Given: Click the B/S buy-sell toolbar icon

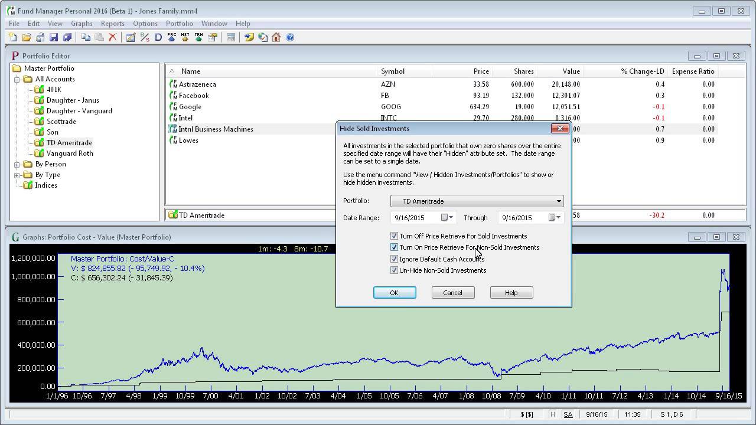Looking at the screenshot, I should [145, 37].
